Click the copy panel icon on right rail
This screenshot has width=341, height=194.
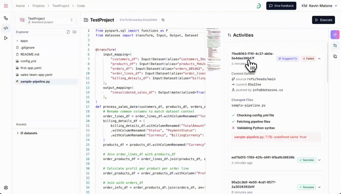[335, 56]
